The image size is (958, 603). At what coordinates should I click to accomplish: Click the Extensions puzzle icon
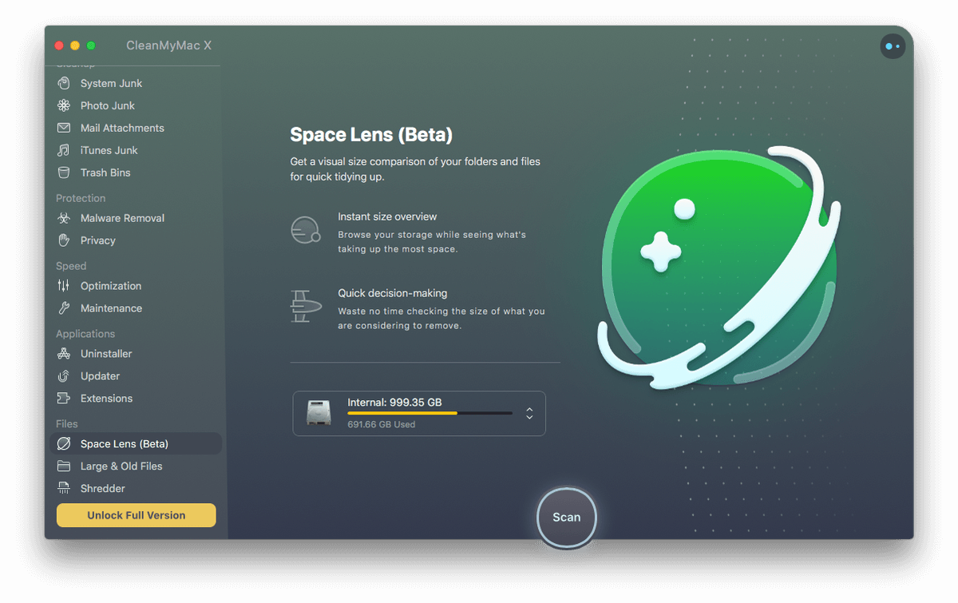64,399
